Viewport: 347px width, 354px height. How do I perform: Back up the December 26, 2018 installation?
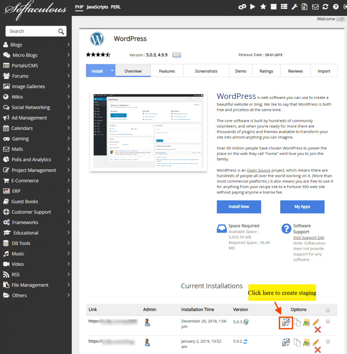(x=306, y=323)
